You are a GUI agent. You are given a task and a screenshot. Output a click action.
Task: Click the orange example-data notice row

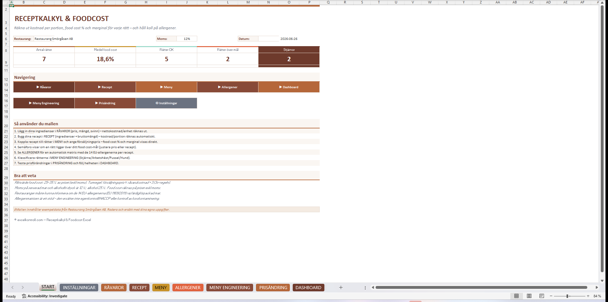point(166,209)
